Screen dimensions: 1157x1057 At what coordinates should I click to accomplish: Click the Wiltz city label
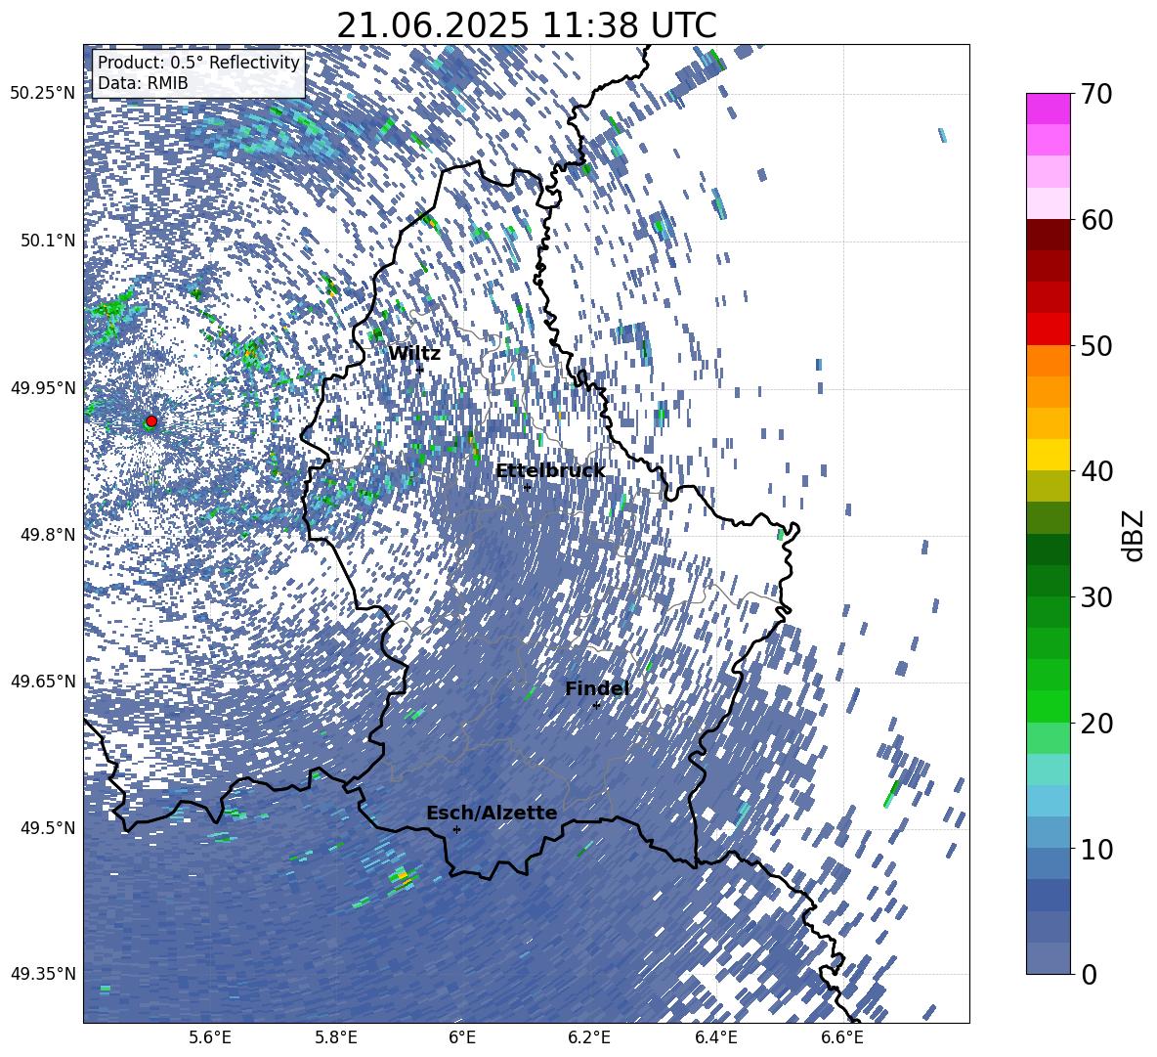pyautogui.click(x=414, y=354)
